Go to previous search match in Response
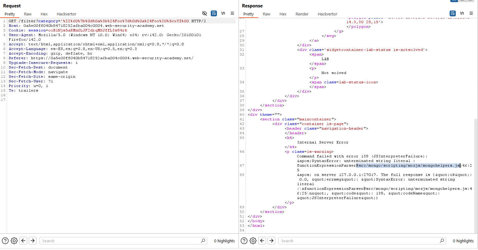 (x=262, y=241)
